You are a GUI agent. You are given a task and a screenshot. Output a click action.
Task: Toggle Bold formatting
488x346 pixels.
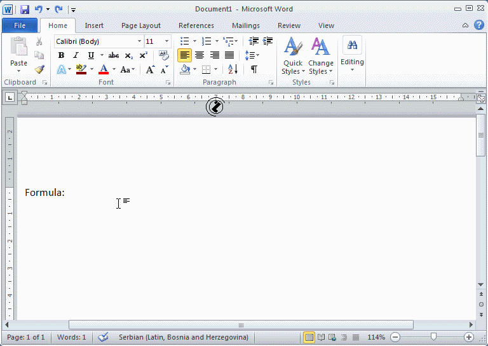pos(61,55)
